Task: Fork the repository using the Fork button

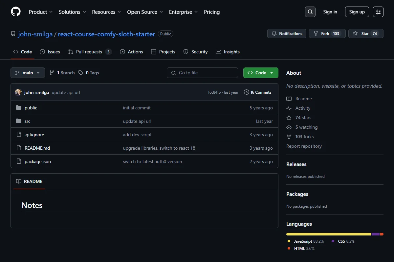Action: [327, 33]
